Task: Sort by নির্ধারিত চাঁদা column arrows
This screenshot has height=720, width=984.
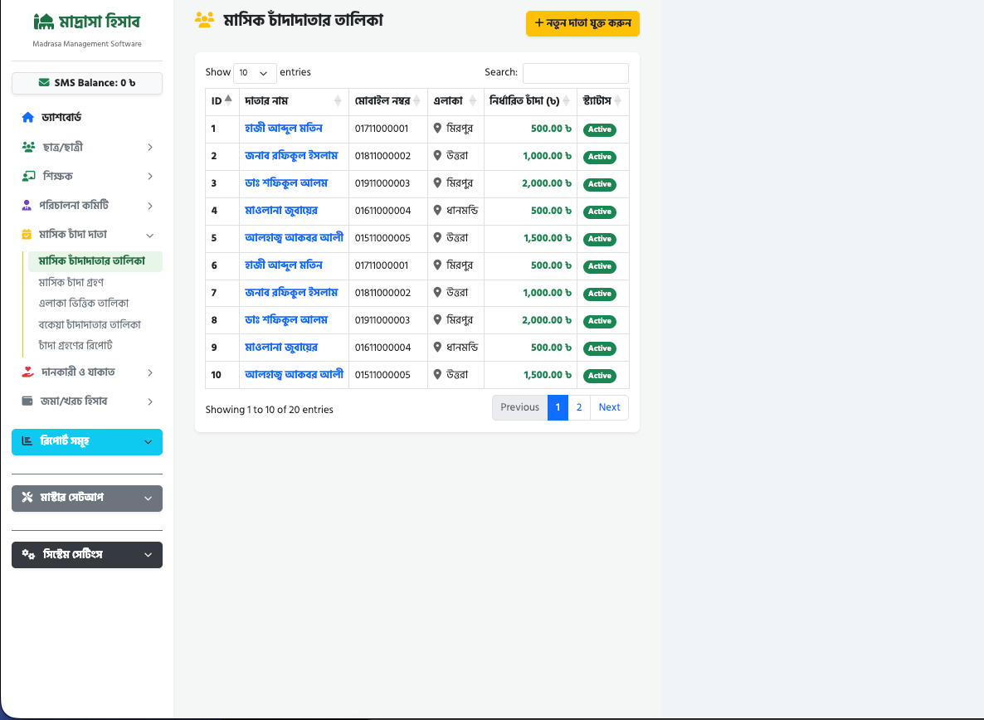Action: (x=566, y=101)
